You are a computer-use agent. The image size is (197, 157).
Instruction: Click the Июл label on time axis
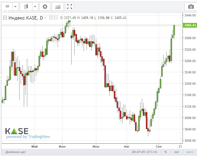[96, 147]
